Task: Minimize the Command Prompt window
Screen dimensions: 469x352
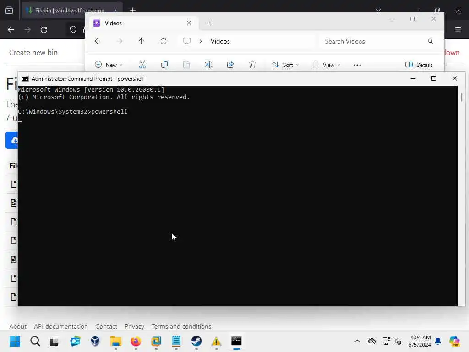Action: 413,78
